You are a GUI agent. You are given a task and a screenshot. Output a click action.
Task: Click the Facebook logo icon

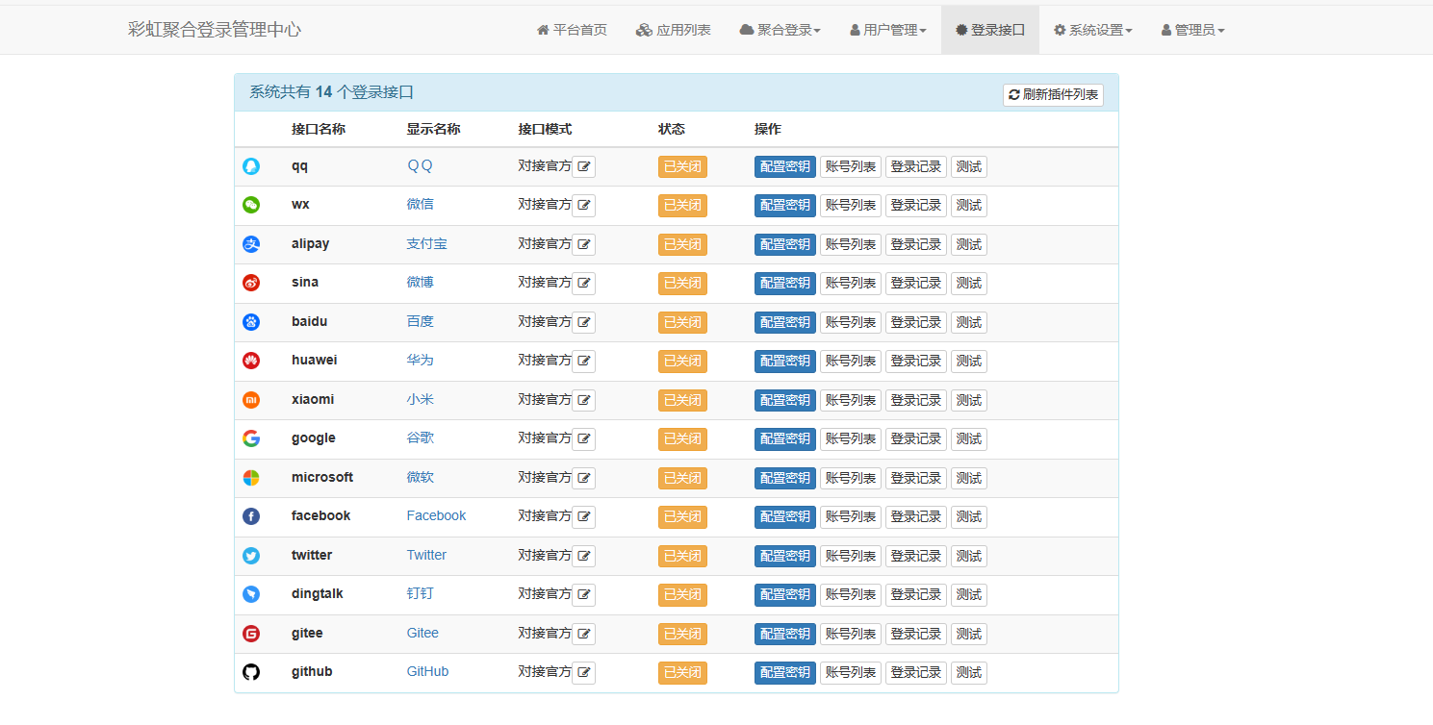[x=251, y=516]
